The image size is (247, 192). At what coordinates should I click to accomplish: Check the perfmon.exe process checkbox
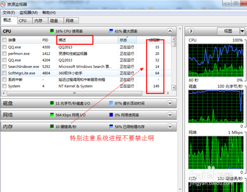pos(4,53)
